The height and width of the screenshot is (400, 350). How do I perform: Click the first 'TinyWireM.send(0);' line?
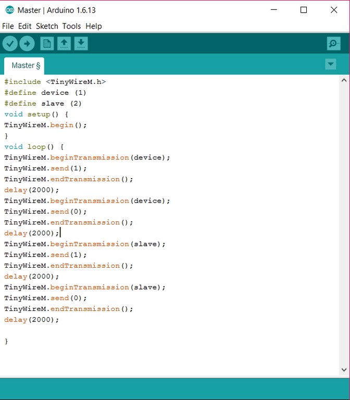[x=45, y=211]
